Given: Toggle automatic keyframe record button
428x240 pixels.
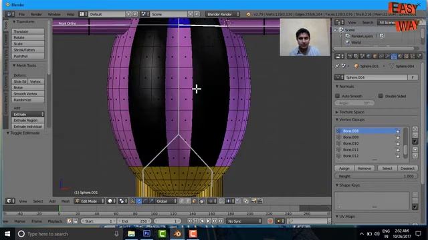Looking at the screenshot, I should click(x=270, y=221).
